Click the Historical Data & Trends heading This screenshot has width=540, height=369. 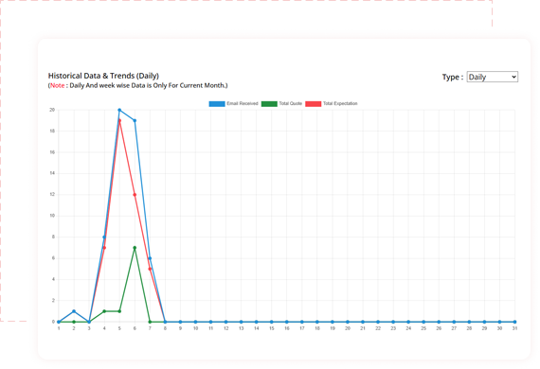click(103, 76)
